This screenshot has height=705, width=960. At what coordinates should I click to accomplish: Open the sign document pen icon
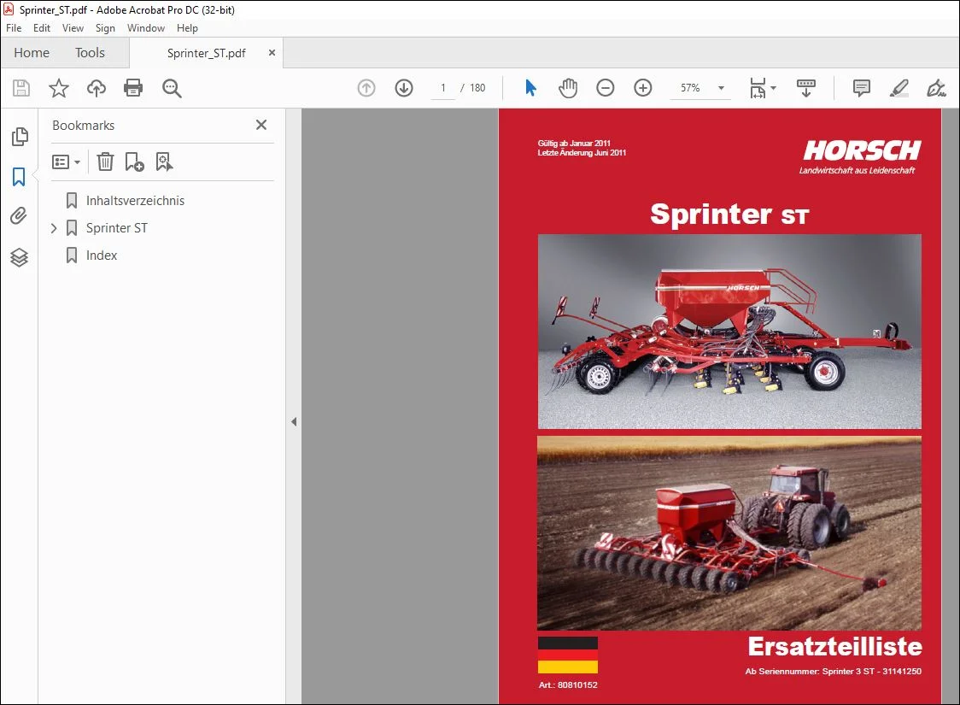tap(936, 88)
